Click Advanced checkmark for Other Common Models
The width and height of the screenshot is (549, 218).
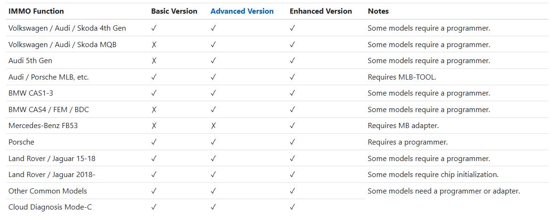pos(213,191)
